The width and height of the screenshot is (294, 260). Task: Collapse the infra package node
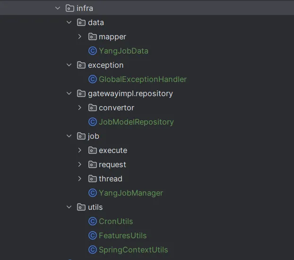(58, 8)
